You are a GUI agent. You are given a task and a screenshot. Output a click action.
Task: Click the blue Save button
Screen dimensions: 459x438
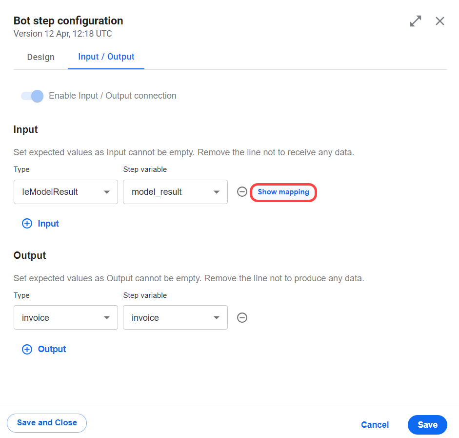pos(427,425)
